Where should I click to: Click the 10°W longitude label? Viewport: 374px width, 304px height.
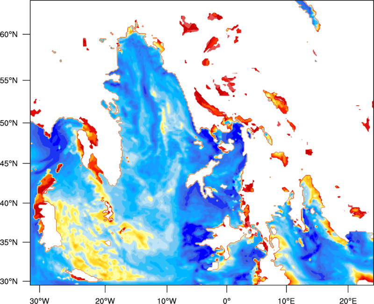(167, 301)
